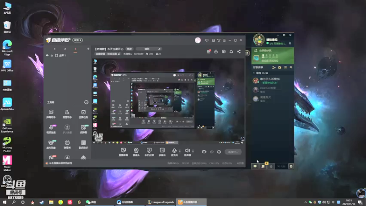366x206 pixels.
Task: Open missions icon with yellow badge in League client
Action: pos(263,166)
